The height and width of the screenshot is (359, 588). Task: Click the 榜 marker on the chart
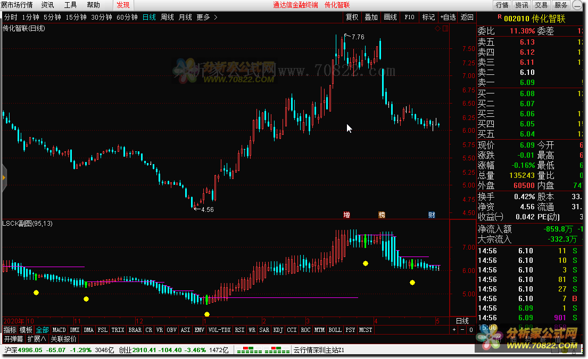[382, 215]
